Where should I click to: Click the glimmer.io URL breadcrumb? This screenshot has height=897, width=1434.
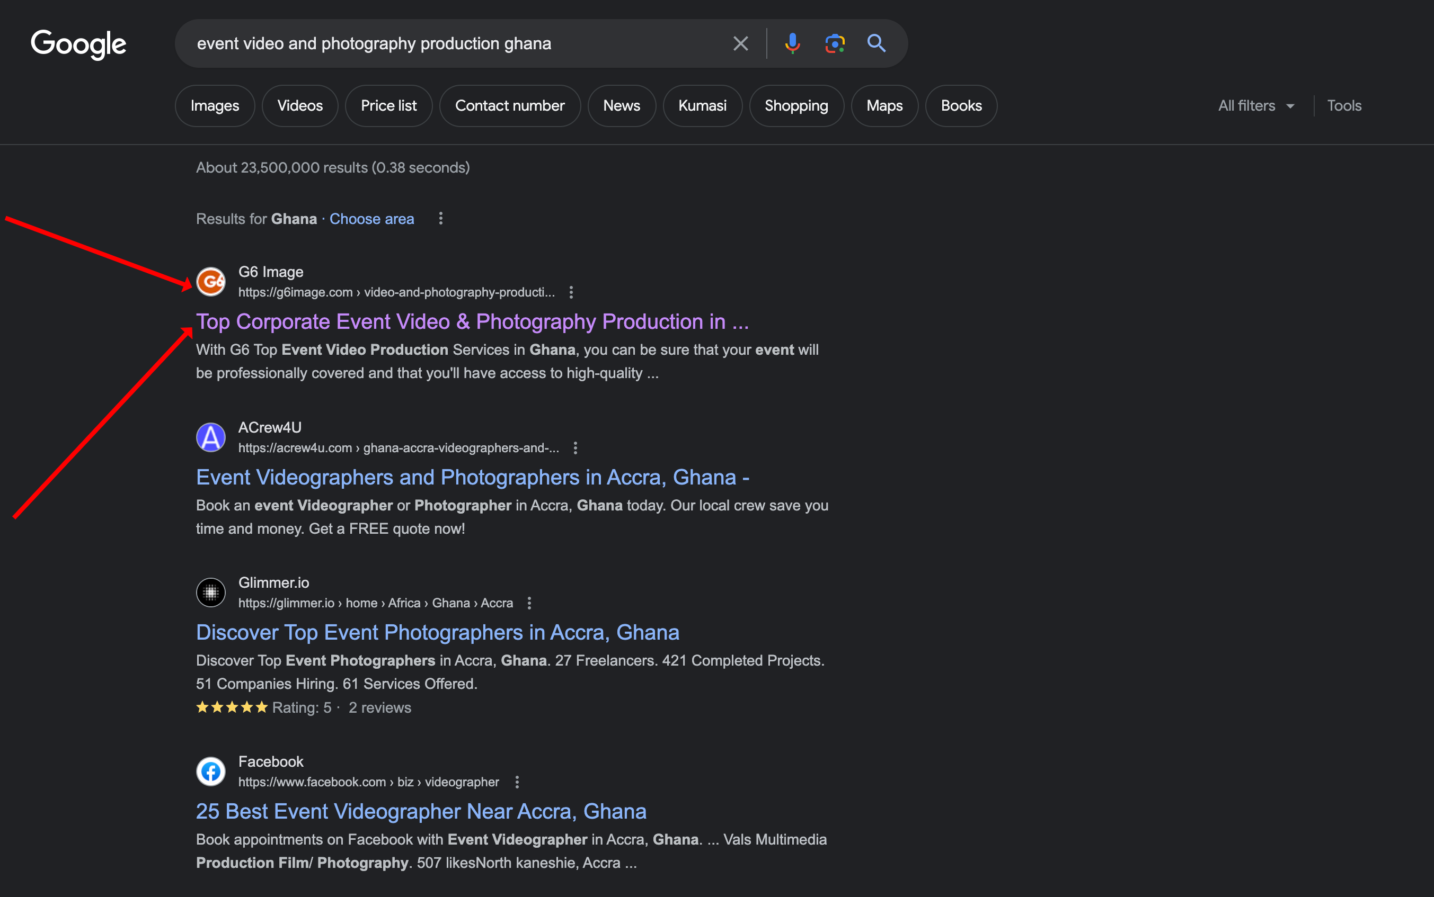pos(376,603)
